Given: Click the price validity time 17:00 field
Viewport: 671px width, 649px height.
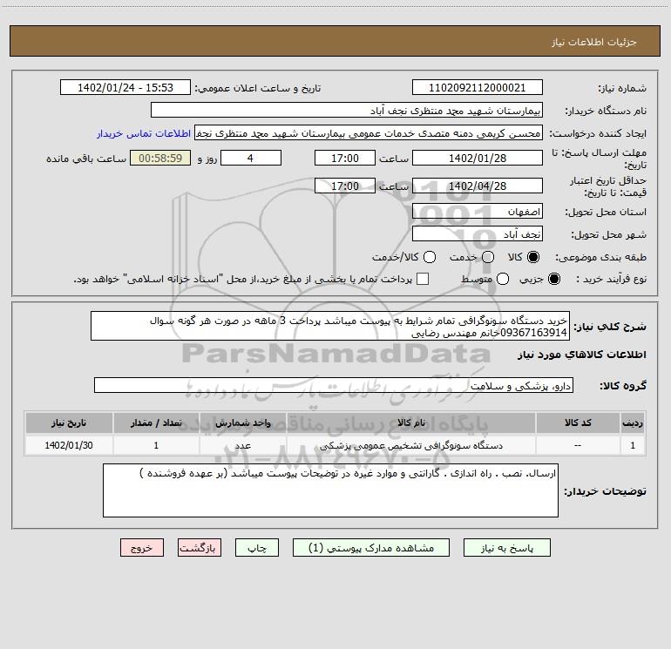Looking at the screenshot, I should (x=345, y=186).
